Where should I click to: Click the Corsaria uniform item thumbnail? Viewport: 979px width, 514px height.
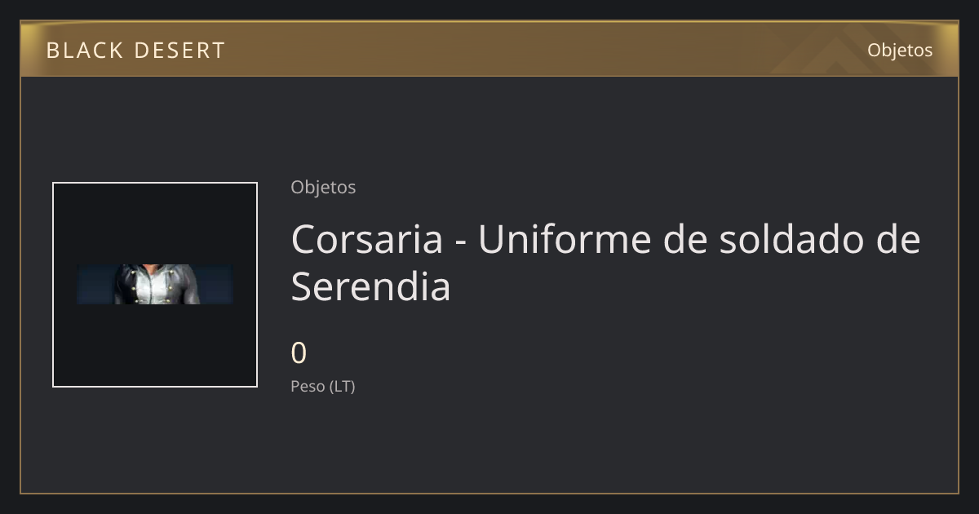coord(155,285)
